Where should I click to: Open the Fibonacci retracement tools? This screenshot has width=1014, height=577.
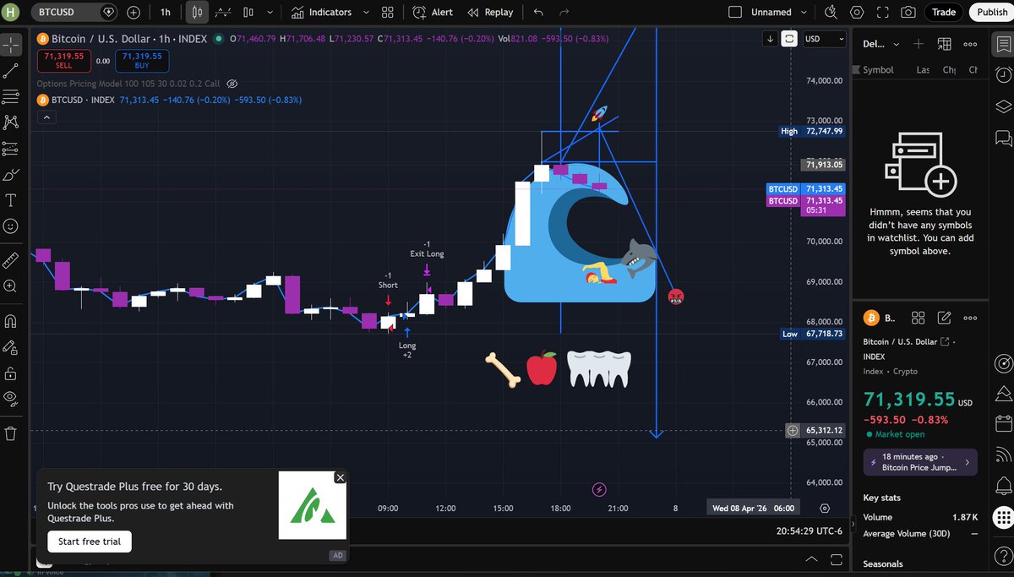[x=11, y=96]
